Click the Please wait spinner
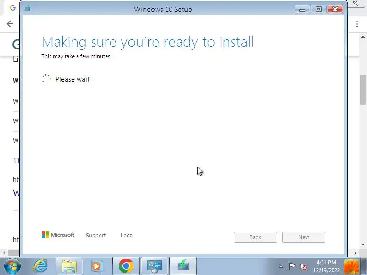The image size is (367, 275). coord(46,78)
